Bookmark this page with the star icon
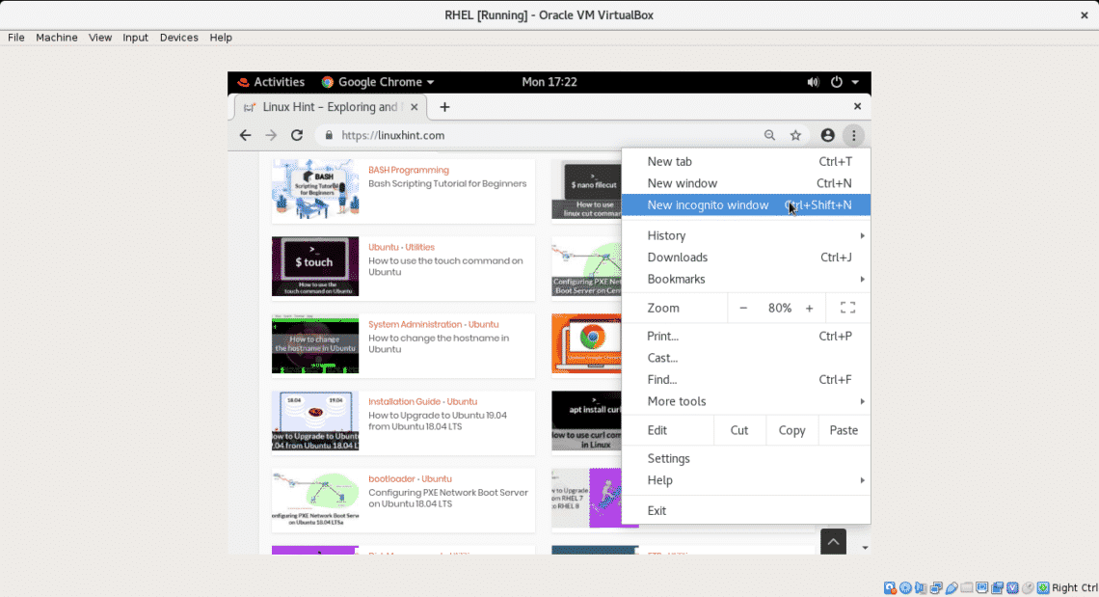 [x=795, y=136]
